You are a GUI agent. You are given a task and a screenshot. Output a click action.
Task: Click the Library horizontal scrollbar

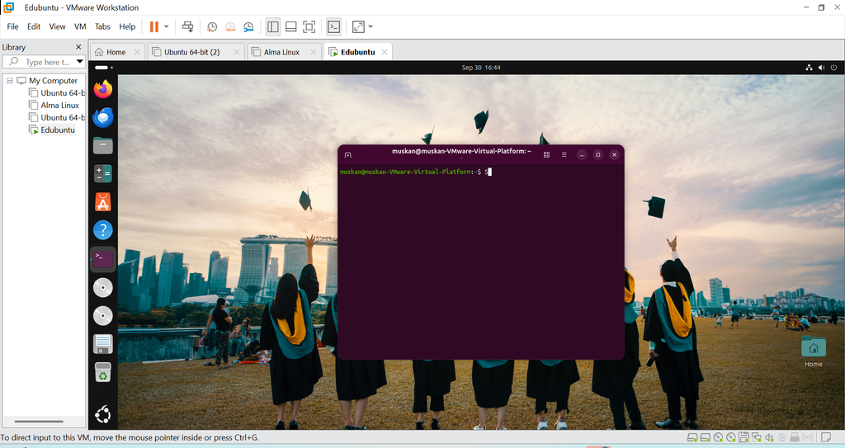point(39,422)
